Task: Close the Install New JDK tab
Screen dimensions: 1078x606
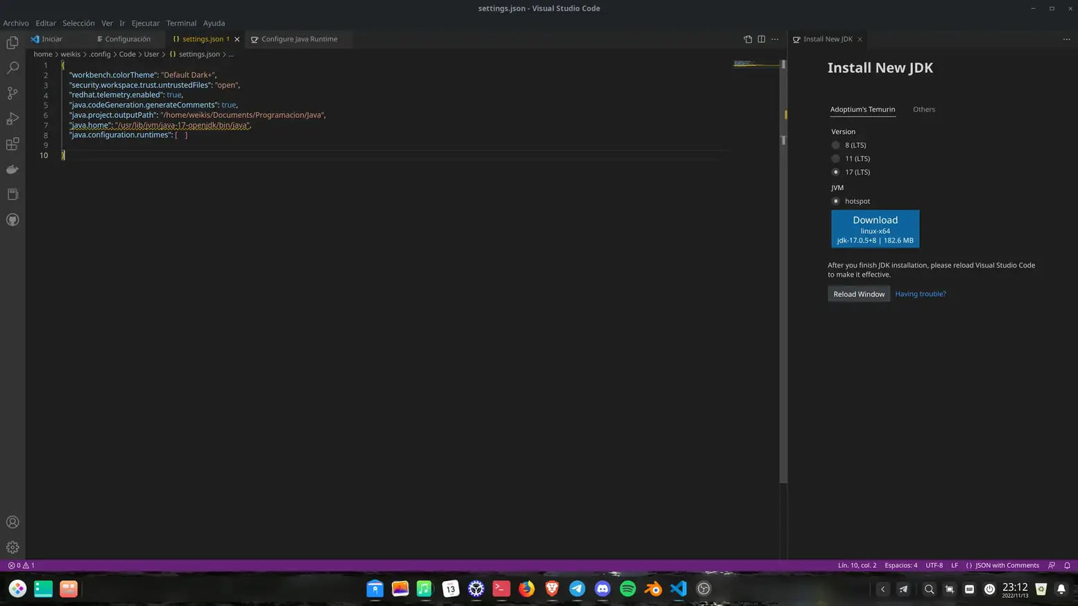Action: 859,40
